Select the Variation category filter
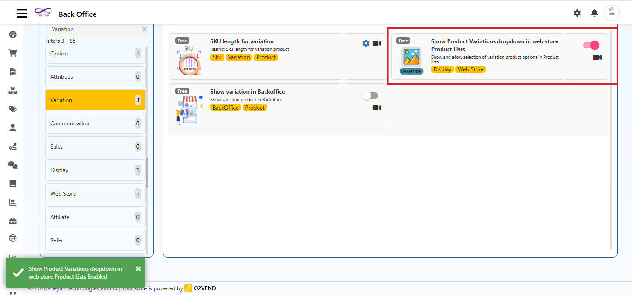The width and height of the screenshot is (632, 295). 95,100
